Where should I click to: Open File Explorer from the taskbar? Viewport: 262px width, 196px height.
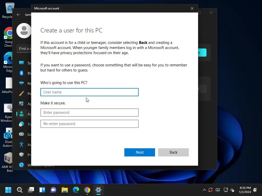tap(65, 190)
